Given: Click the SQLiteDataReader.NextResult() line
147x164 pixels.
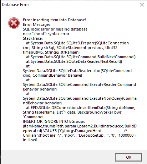Looking at the screenshot, I should coord(74,61).
